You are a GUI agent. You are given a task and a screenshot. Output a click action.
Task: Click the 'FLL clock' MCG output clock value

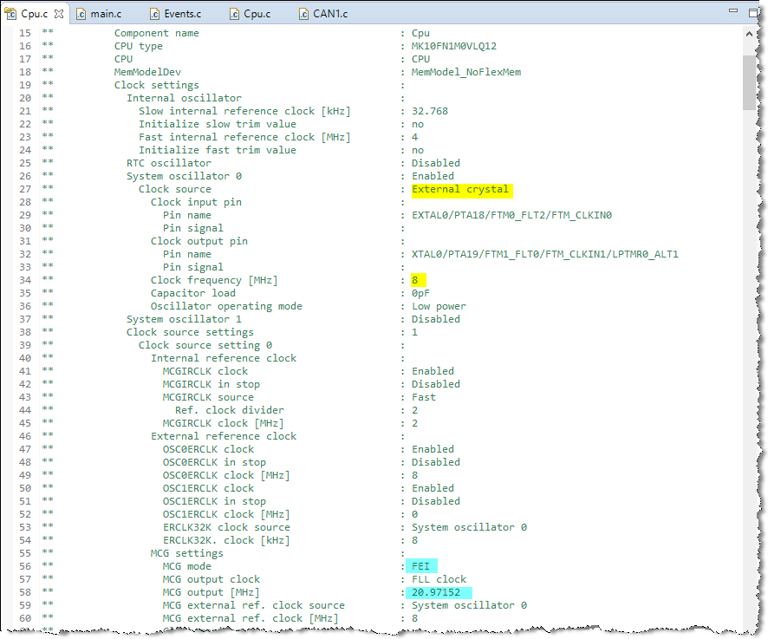(x=439, y=579)
